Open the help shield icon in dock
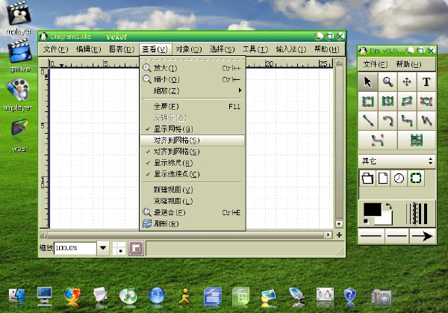 (350, 296)
